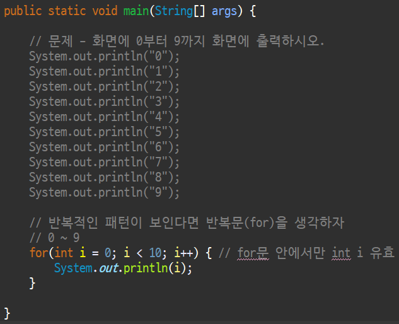Click the line System.out.println("3");
This screenshot has height=324, width=399.
pyautogui.click(x=105, y=102)
